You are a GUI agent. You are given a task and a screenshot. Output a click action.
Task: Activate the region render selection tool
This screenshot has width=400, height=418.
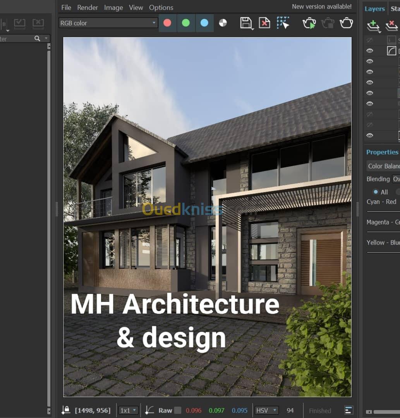click(283, 23)
